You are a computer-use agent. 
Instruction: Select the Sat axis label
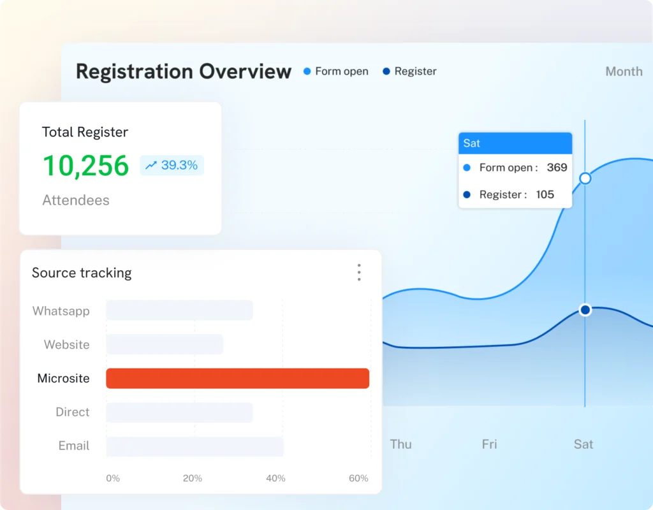pos(583,444)
